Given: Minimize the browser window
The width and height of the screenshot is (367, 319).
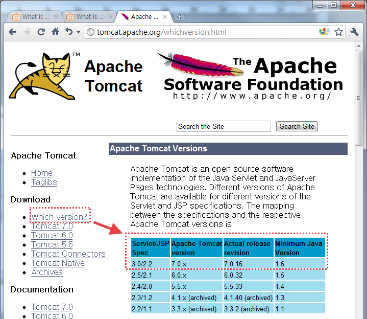Looking at the screenshot, I should coord(320,6).
